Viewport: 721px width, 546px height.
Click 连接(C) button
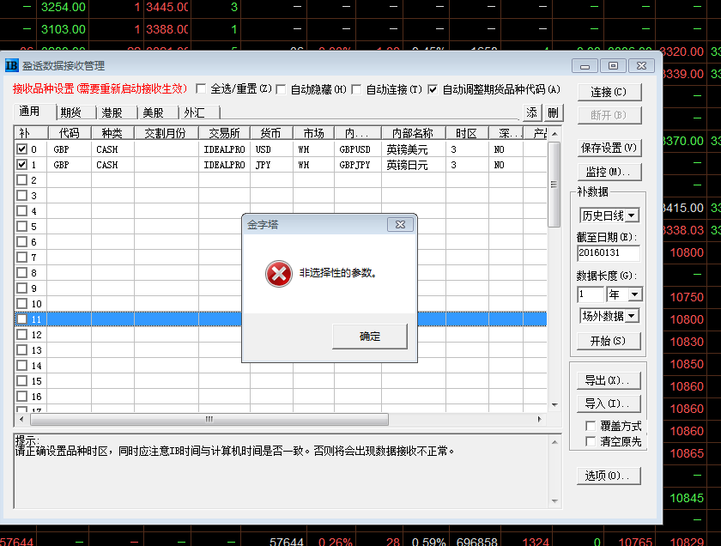pos(609,92)
